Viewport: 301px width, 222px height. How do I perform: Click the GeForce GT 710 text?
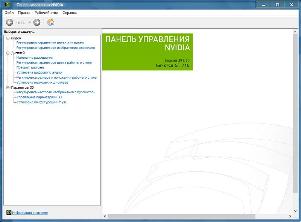coord(173,65)
